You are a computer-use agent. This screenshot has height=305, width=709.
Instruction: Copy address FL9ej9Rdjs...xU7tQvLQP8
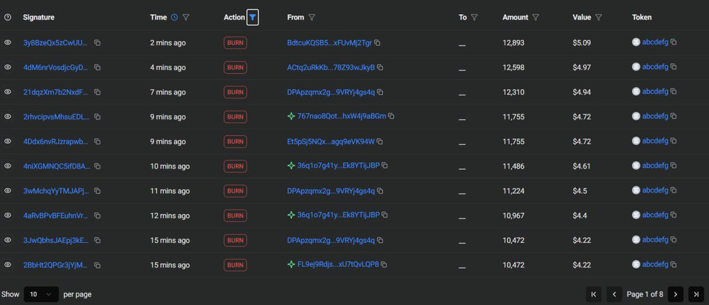click(x=385, y=264)
